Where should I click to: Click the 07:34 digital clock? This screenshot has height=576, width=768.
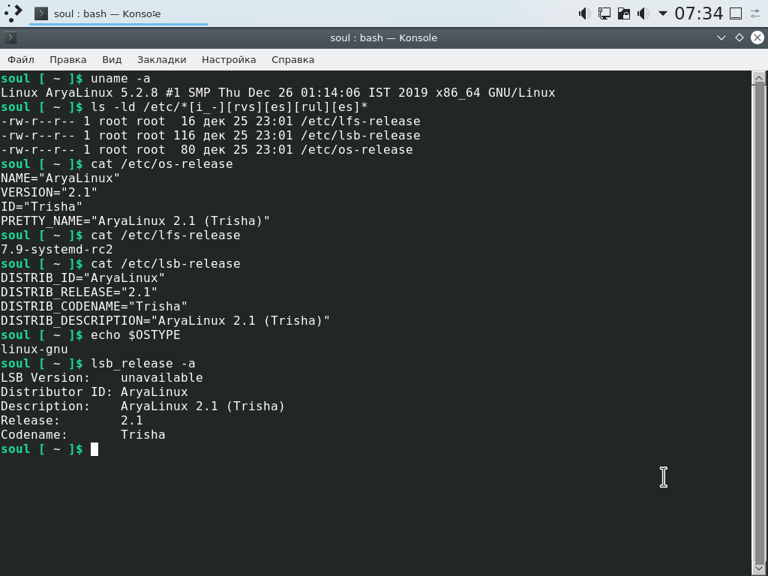coord(698,13)
